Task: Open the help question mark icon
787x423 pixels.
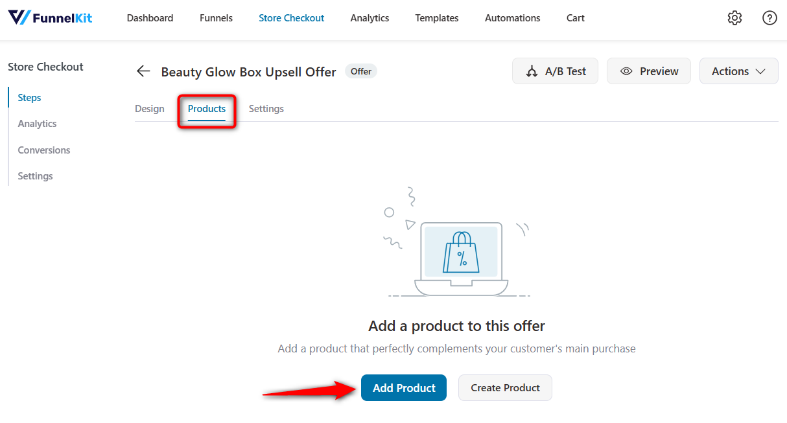Action: [769, 17]
